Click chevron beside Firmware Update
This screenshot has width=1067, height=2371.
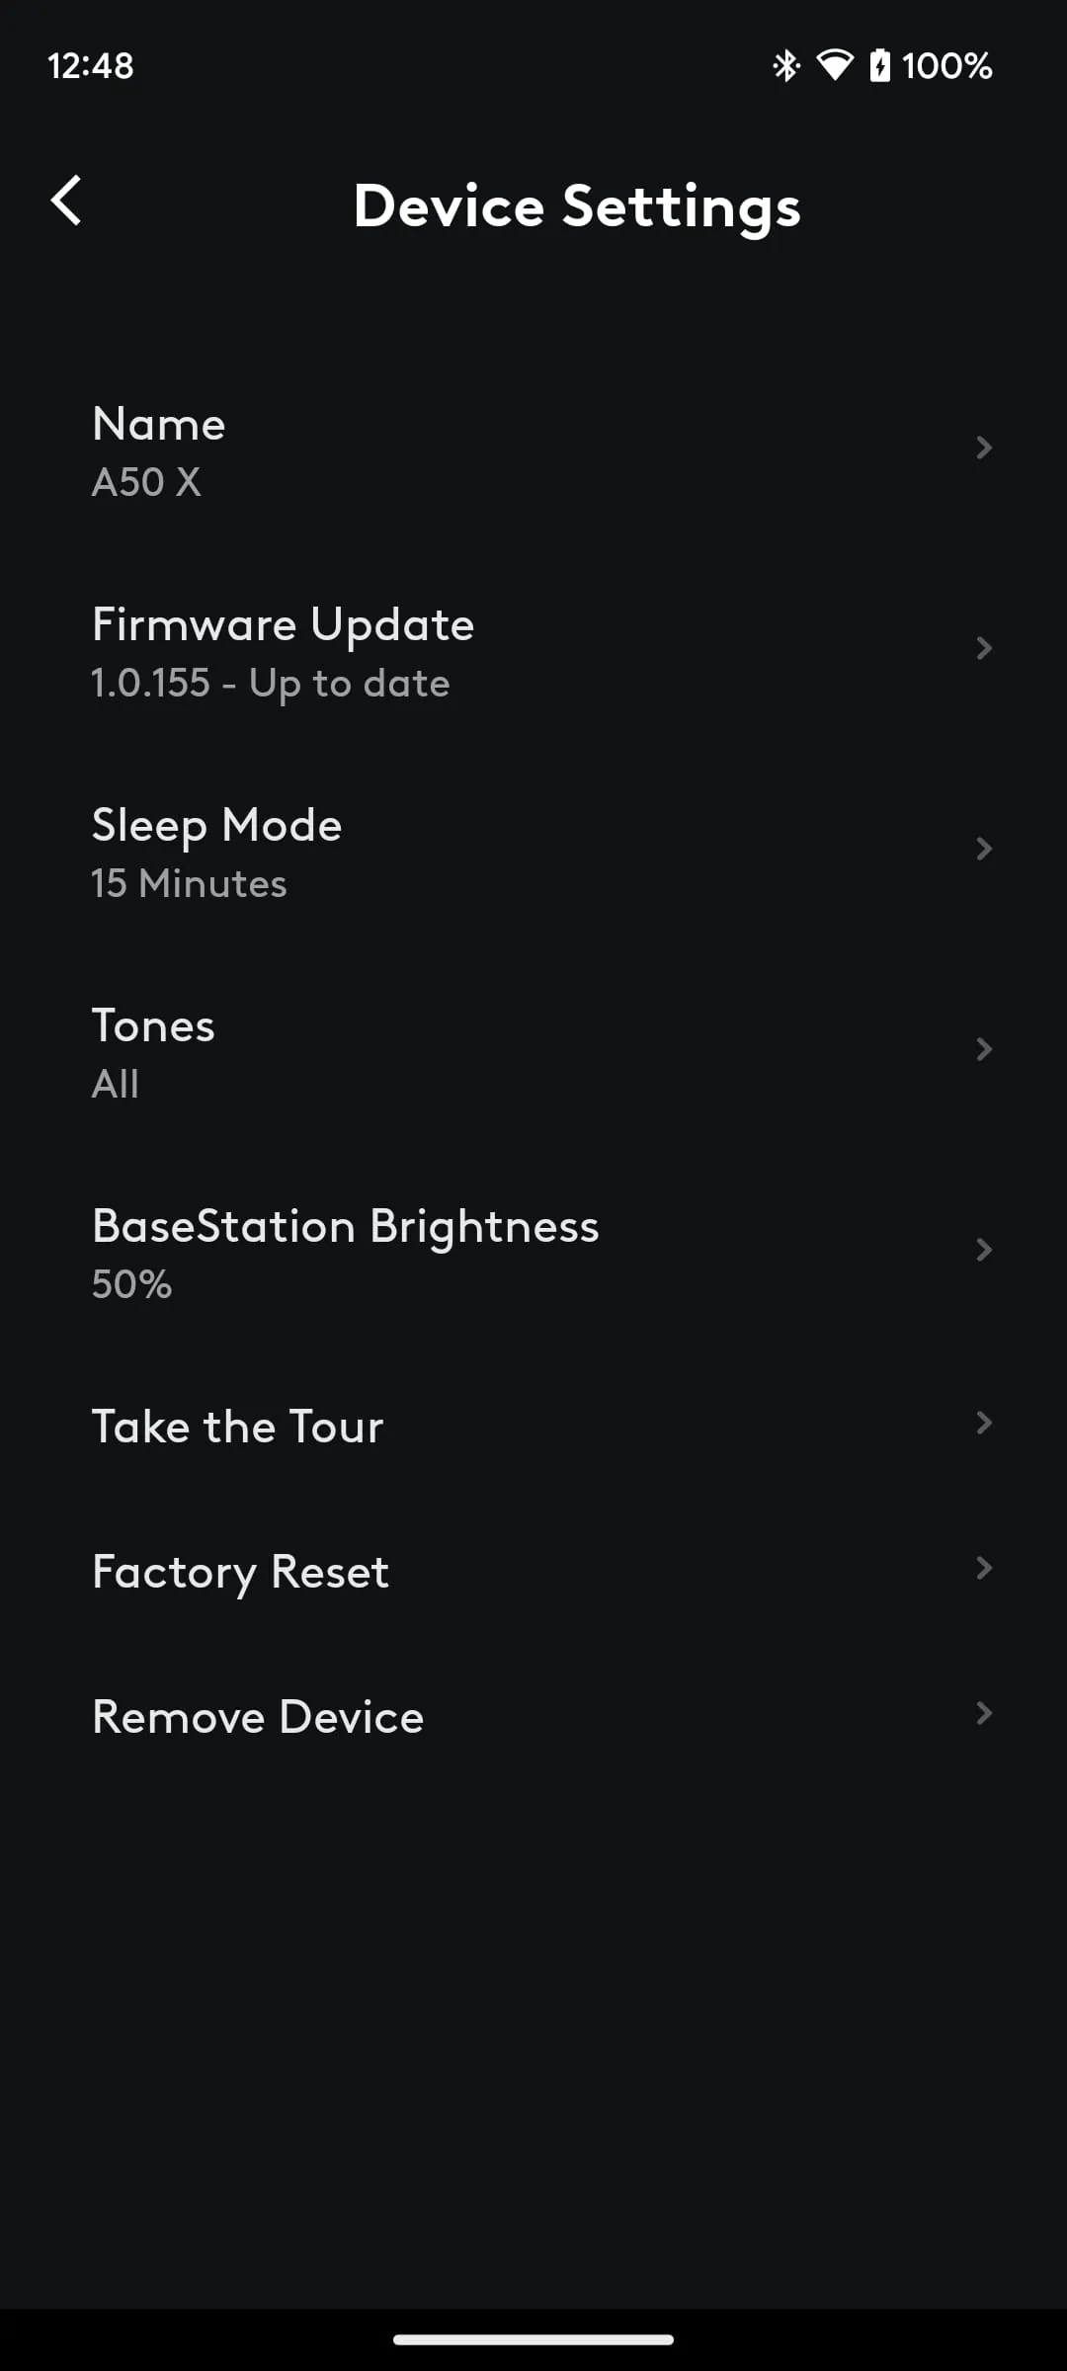984,648
